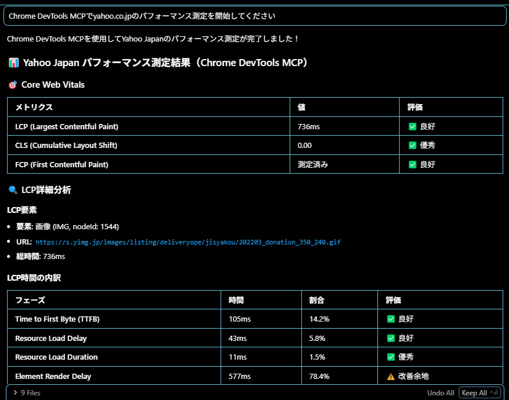Click the '9 Files' label
509x400 pixels.
tap(30, 393)
